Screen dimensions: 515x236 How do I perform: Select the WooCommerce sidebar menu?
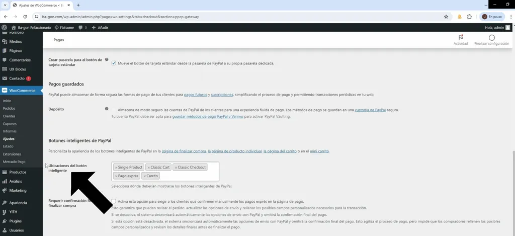tap(21, 91)
